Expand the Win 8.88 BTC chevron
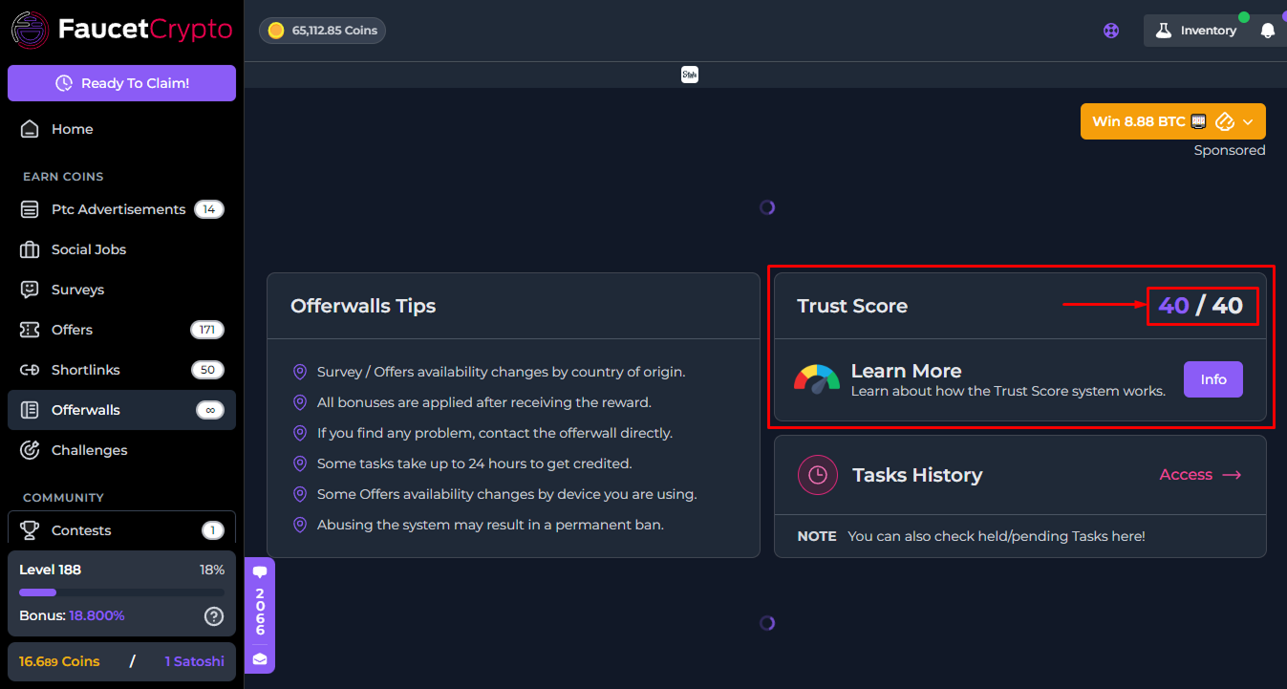Image resolution: width=1287 pixels, height=689 pixels. click(x=1249, y=121)
